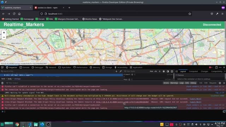Open the Performance devtools tab
This screenshot has height=127, width=226.
tap(80, 67)
